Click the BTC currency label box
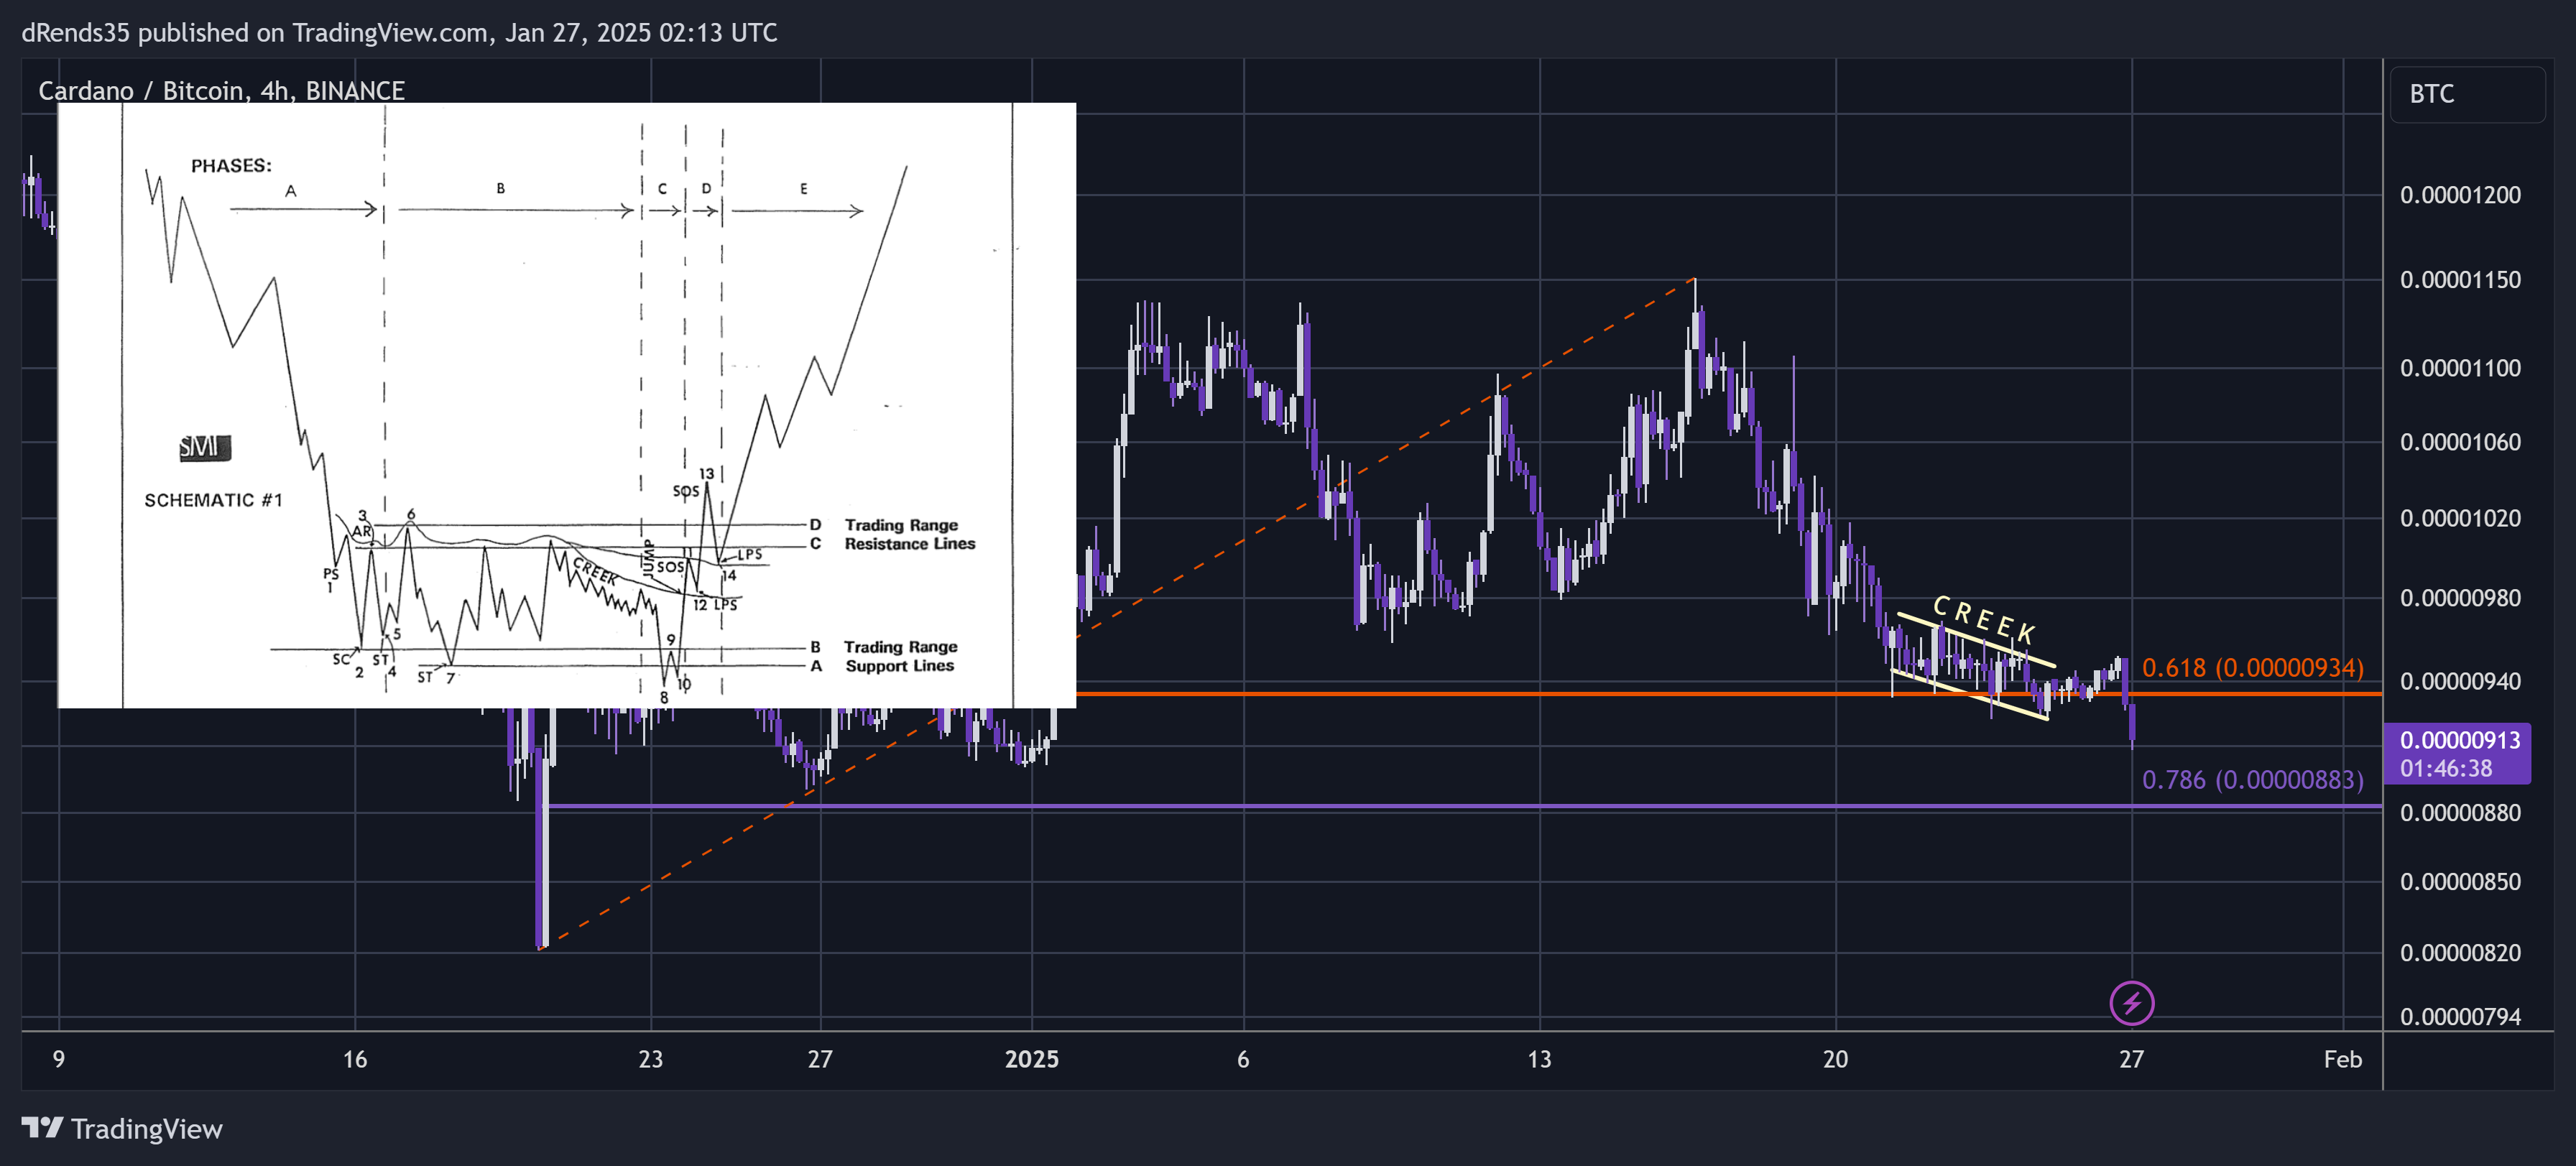The image size is (2576, 1166). (x=2467, y=94)
